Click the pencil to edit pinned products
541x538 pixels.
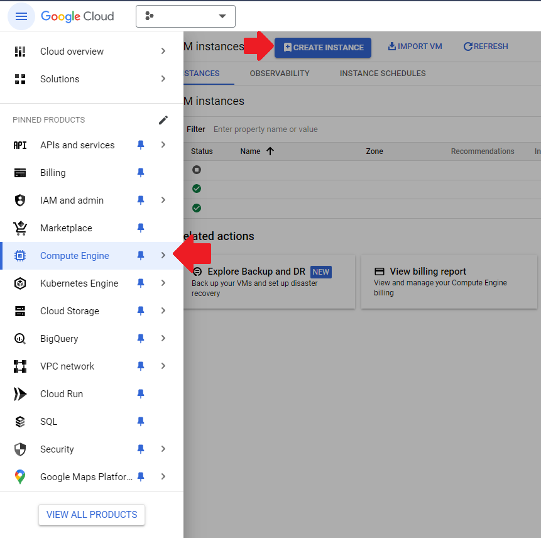point(163,119)
